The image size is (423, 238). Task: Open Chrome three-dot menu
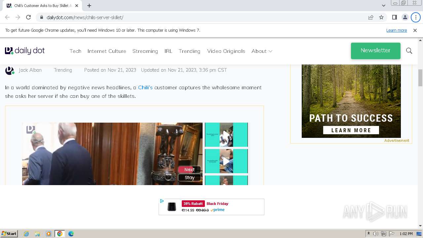click(415, 17)
